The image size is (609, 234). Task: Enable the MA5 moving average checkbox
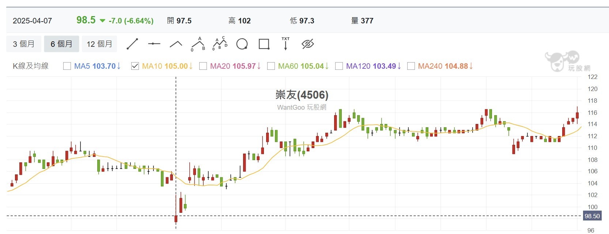click(67, 66)
